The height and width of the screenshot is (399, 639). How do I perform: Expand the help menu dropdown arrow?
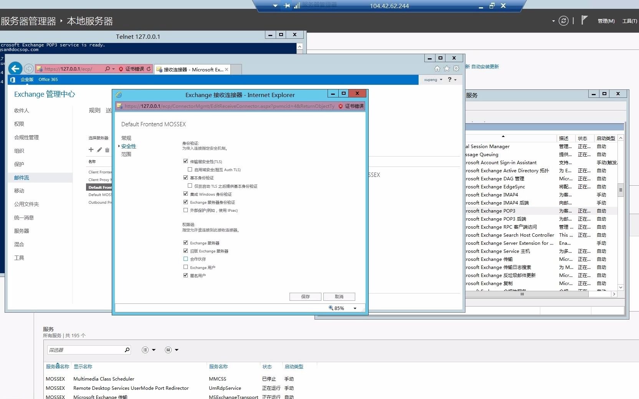455,80
